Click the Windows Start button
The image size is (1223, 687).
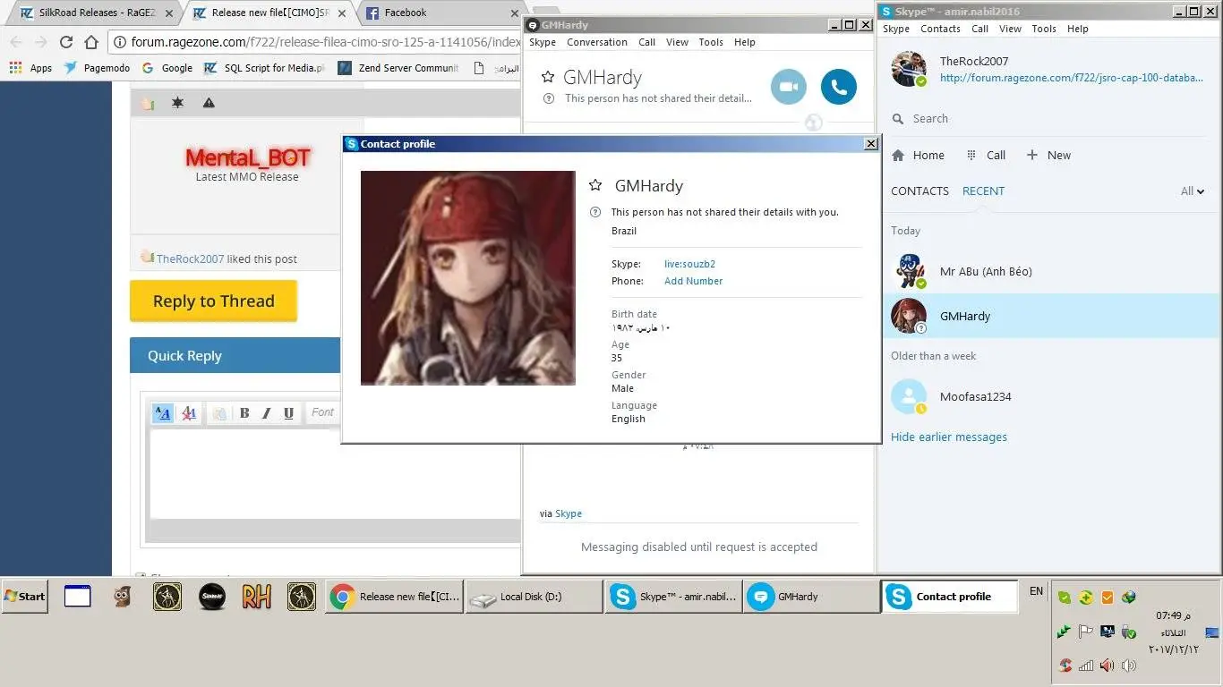(25, 597)
